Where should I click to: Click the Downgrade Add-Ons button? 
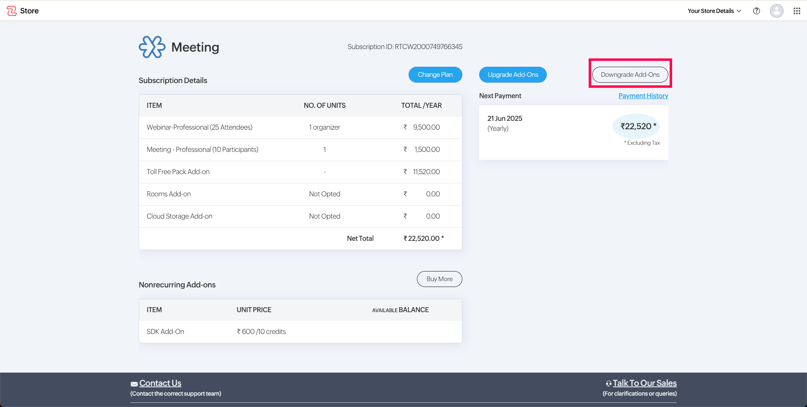click(x=630, y=75)
